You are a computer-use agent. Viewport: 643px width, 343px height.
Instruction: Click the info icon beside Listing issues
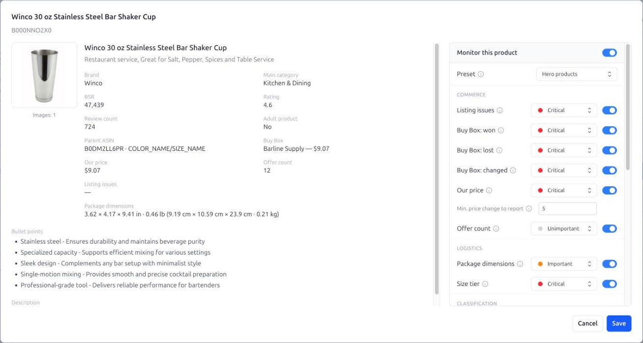[500, 111]
